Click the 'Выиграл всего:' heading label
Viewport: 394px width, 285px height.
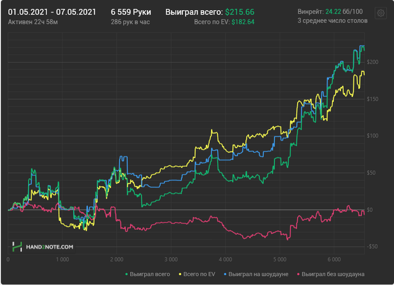click(x=194, y=12)
